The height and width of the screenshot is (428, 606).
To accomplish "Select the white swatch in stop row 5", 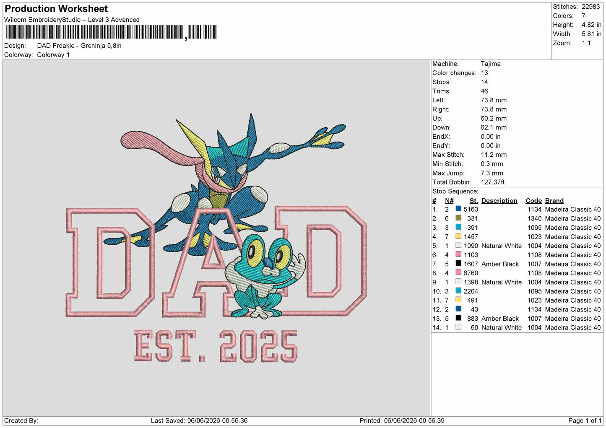I will [458, 245].
